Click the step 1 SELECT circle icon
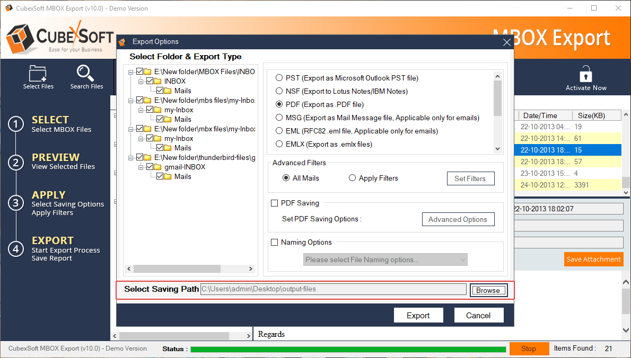This screenshot has width=631, height=358. (16, 124)
